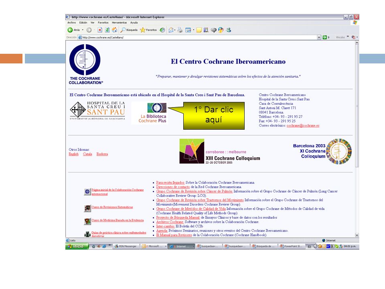Switch the page language to English
Image resolution: width=385 pixels, height=289 pixels.
coord(74,154)
